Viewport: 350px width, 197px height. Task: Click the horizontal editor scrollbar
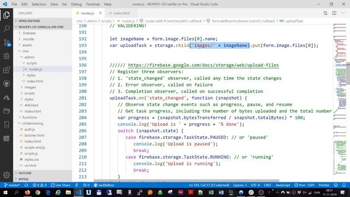[x=186, y=181]
